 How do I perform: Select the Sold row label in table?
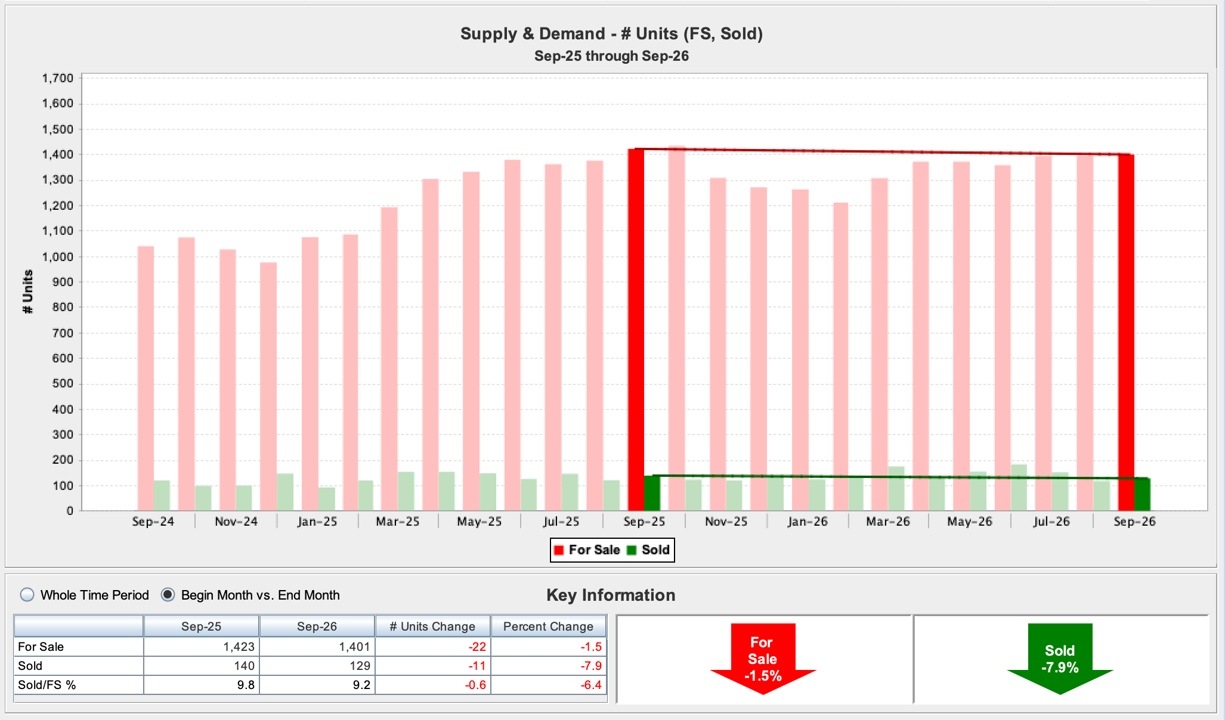[x=78, y=666]
